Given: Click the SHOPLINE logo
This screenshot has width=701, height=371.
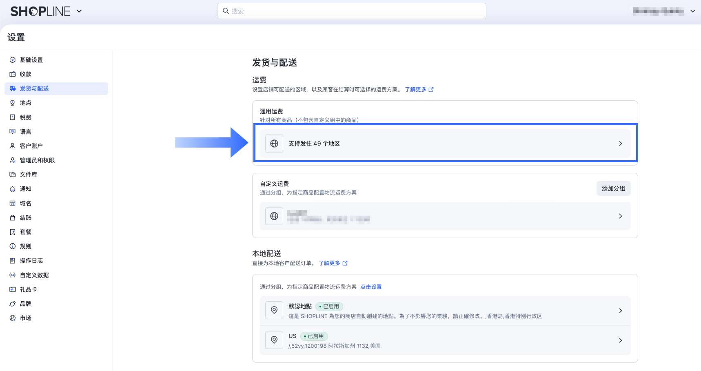Looking at the screenshot, I should tap(40, 11).
